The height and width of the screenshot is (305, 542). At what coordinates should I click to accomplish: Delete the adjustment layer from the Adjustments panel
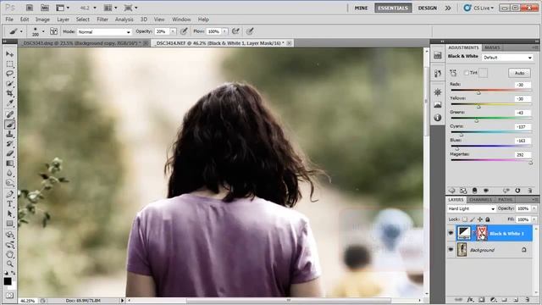[x=530, y=191]
